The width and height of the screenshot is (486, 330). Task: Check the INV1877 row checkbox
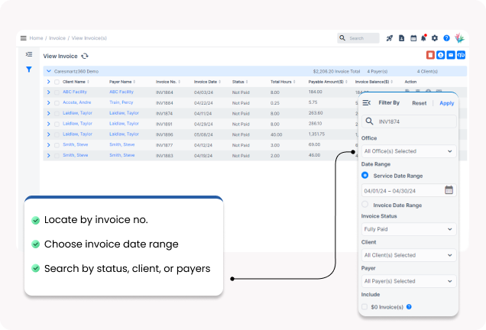[57, 145]
